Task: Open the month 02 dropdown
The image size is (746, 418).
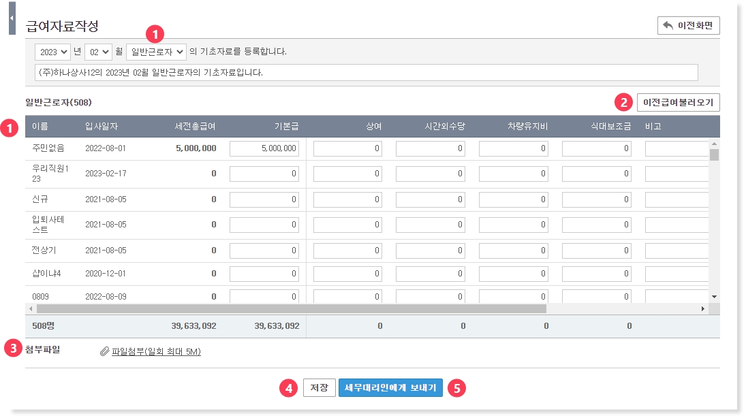Action: 98,51
